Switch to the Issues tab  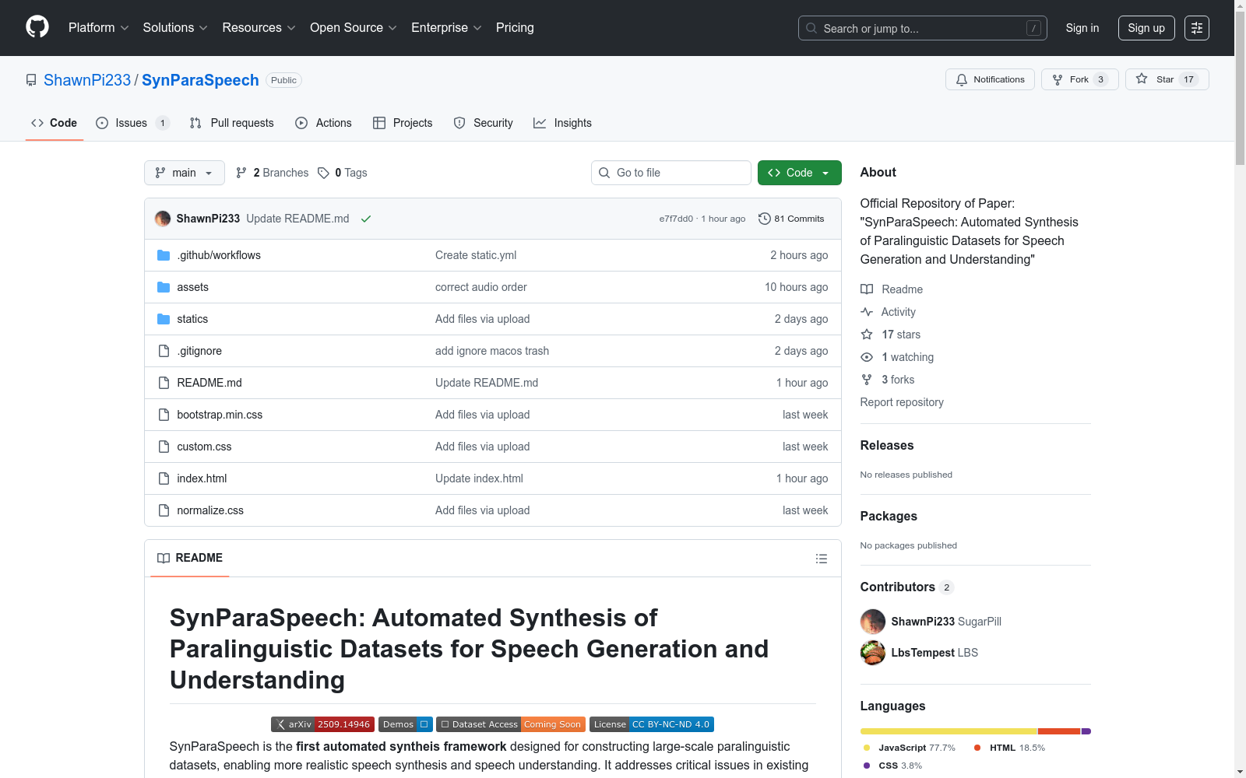tap(132, 123)
